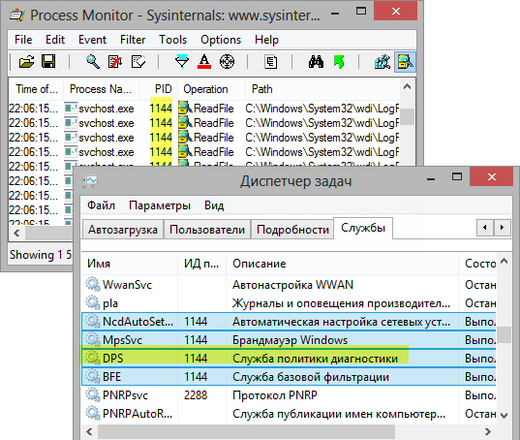The width and height of the screenshot is (520, 440).
Task: Click the gear icon of DPS service
Action: (93, 358)
